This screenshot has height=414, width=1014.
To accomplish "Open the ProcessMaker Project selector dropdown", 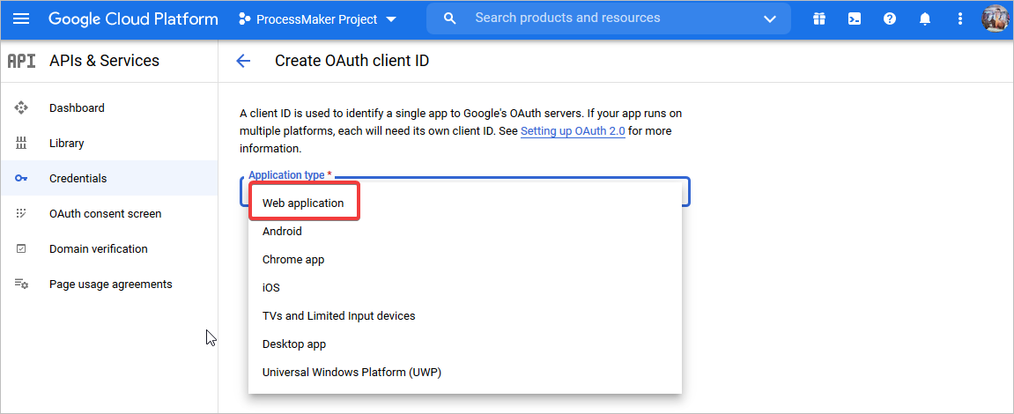I will pos(317,19).
